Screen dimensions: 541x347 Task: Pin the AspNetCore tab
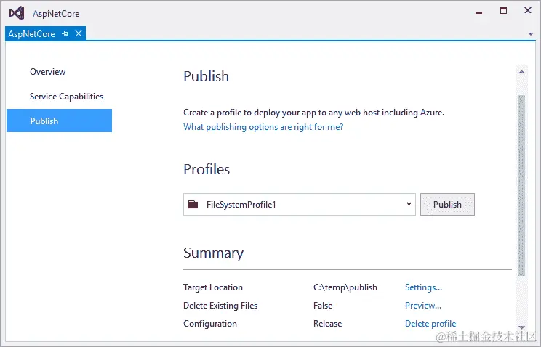pos(65,34)
